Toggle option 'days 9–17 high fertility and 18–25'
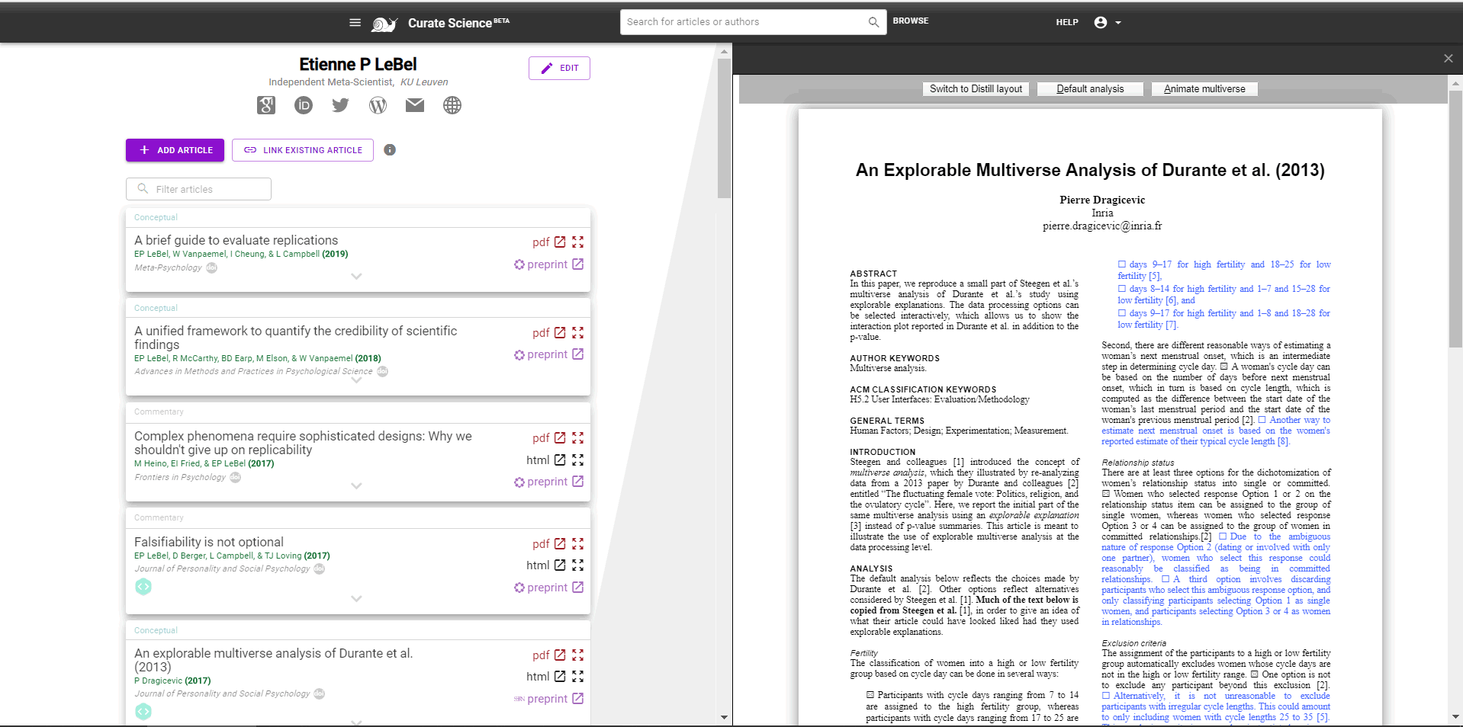Screen dimensions: 1463x727 [x=1122, y=264]
